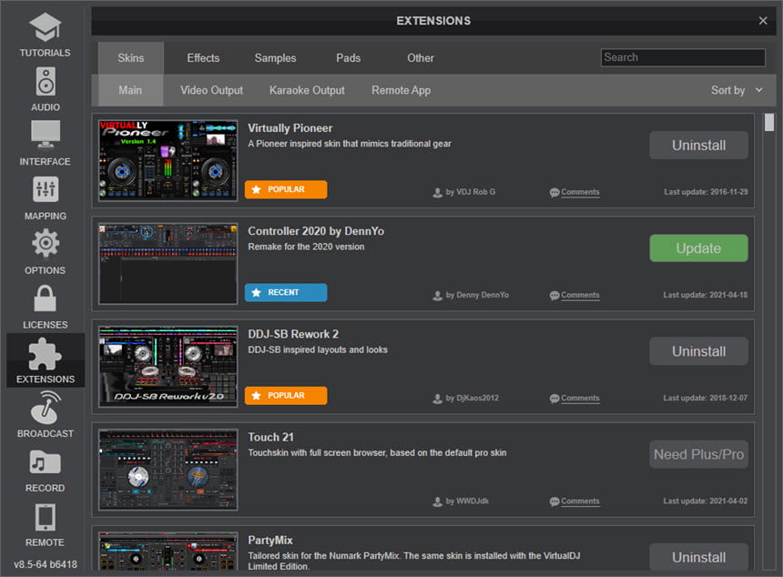783x577 pixels.
Task: Select the Video Output sub-tab
Action: click(212, 90)
